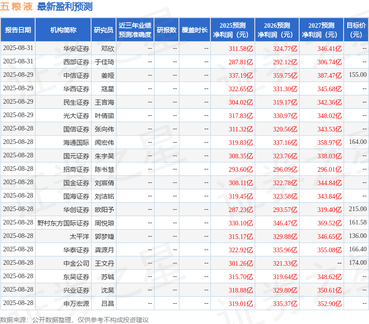Click analyst name 王文丹
369x324 pixels.
(105, 263)
